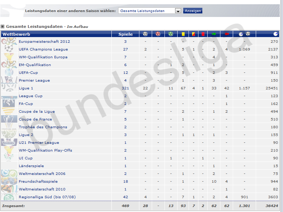This screenshot has height=212, width=283.
Task: Click the yellow-red card column icon
Action: 194,34
